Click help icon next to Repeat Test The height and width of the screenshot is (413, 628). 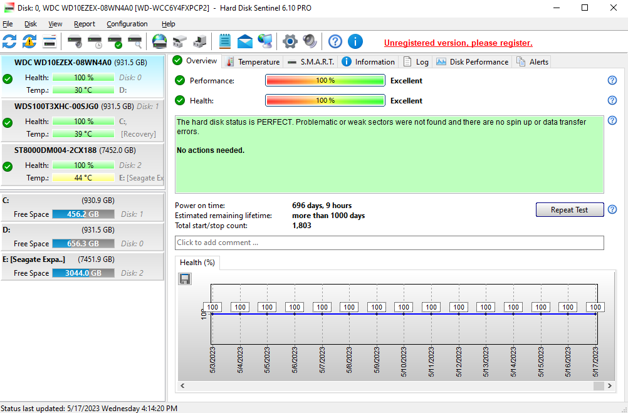(x=612, y=209)
